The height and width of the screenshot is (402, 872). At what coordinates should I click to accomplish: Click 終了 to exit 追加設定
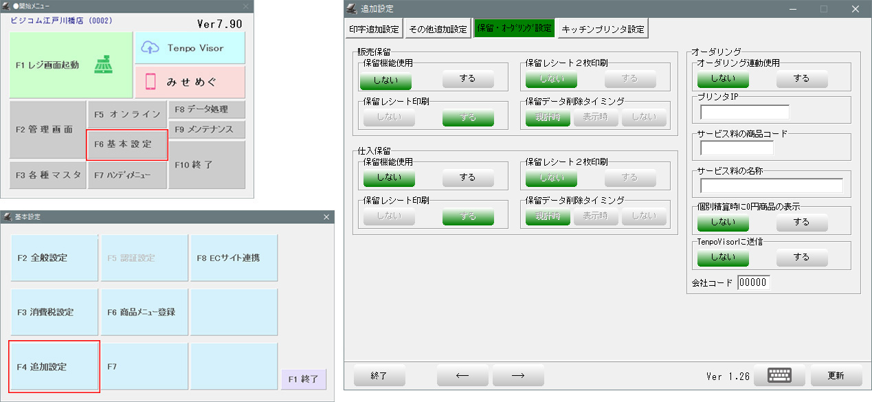(x=379, y=375)
